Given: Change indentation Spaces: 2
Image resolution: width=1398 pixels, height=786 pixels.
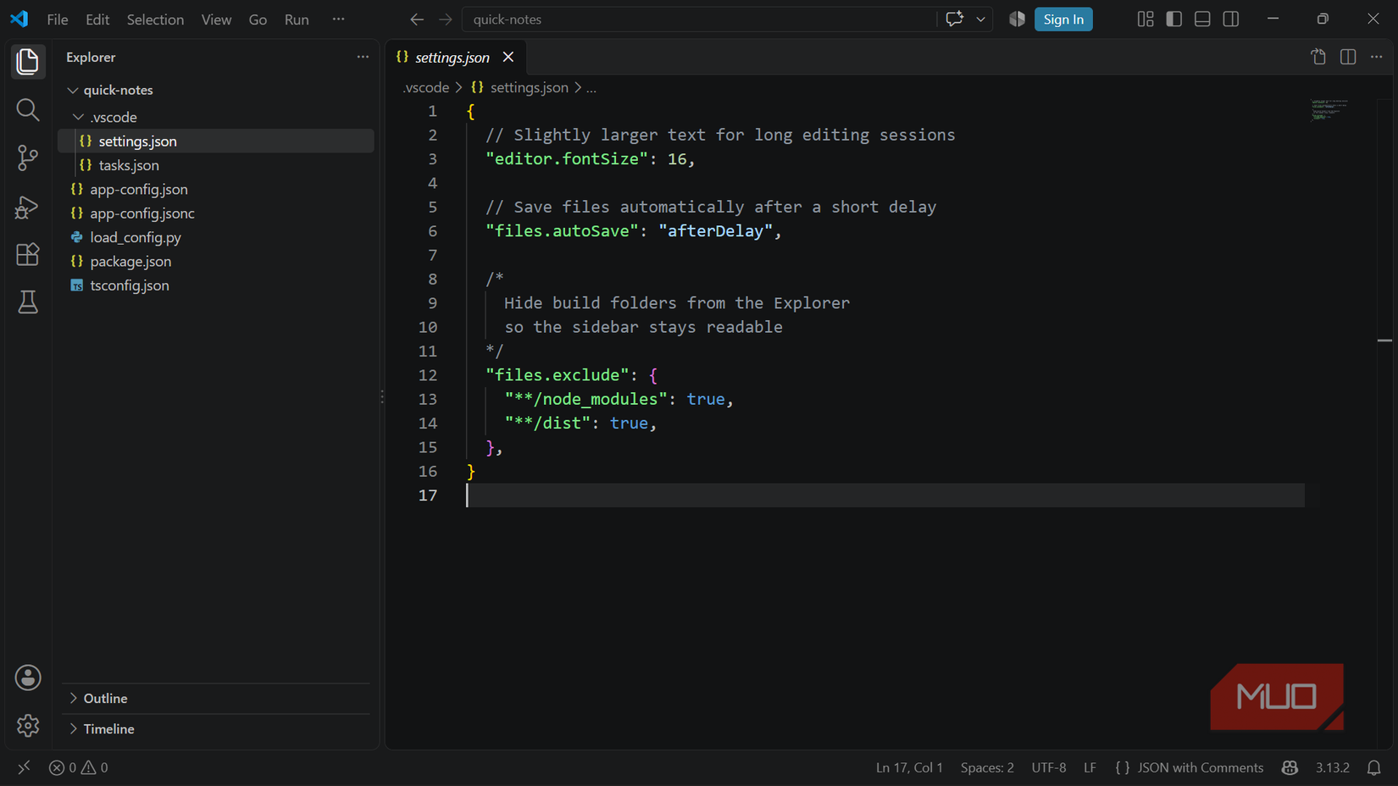Looking at the screenshot, I should click(987, 767).
